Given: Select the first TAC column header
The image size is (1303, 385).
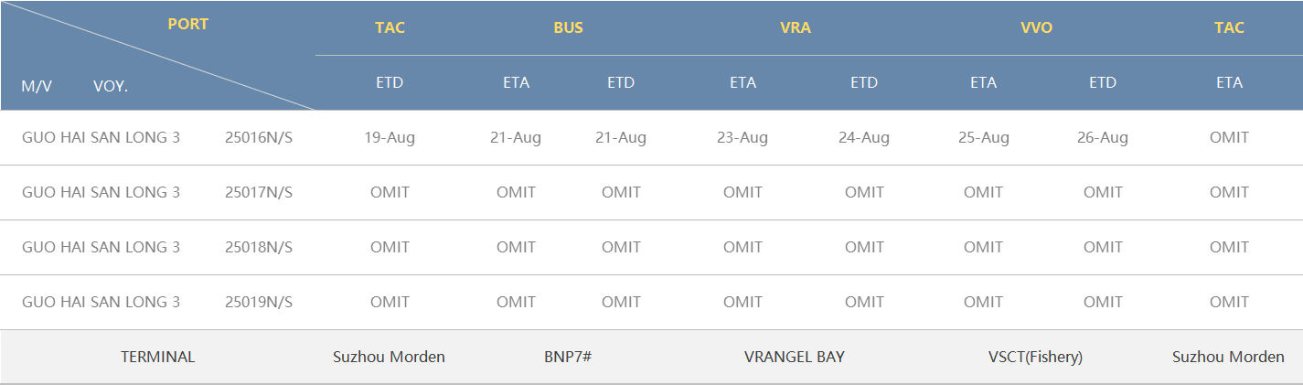Looking at the screenshot, I should (x=390, y=27).
